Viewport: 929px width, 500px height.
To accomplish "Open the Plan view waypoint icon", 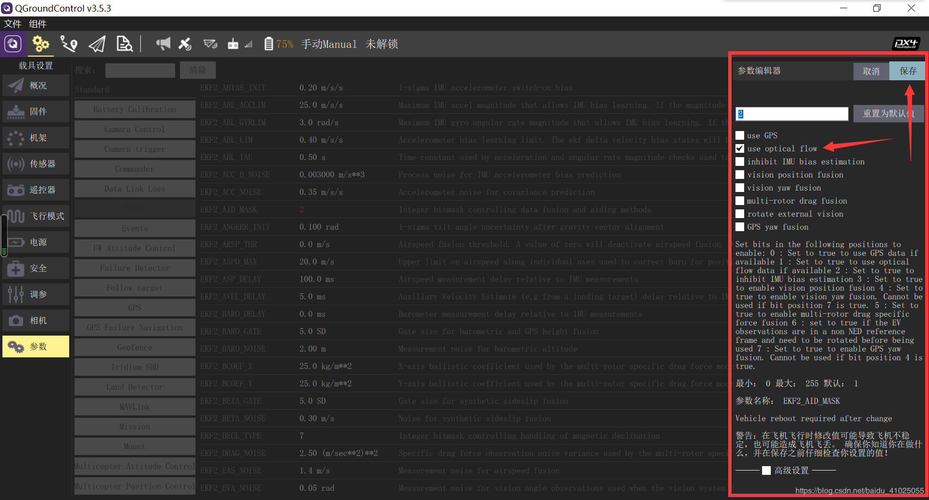I will pyautogui.click(x=69, y=44).
